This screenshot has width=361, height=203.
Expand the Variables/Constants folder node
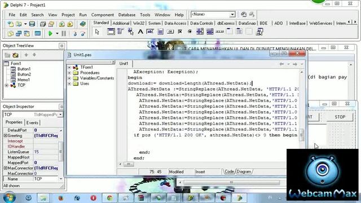[x=69, y=78]
